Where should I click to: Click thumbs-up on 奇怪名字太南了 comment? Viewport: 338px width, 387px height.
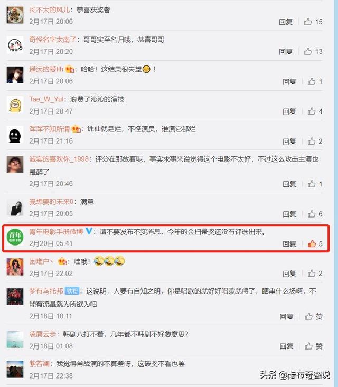(307, 51)
